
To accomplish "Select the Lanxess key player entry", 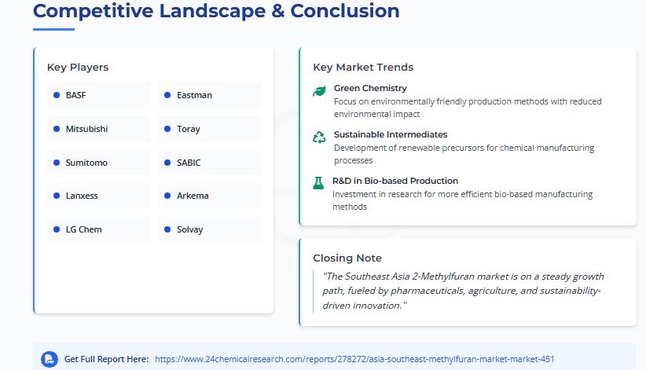I will (x=98, y=196).
